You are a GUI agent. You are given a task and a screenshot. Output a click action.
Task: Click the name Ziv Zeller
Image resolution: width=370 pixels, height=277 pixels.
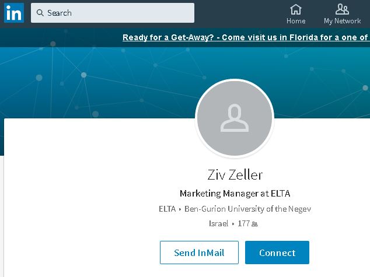235,174
